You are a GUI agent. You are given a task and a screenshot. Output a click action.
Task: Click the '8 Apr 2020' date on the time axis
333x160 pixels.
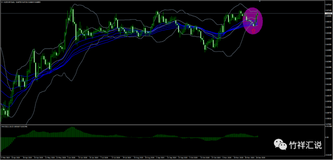click(16, 158)
